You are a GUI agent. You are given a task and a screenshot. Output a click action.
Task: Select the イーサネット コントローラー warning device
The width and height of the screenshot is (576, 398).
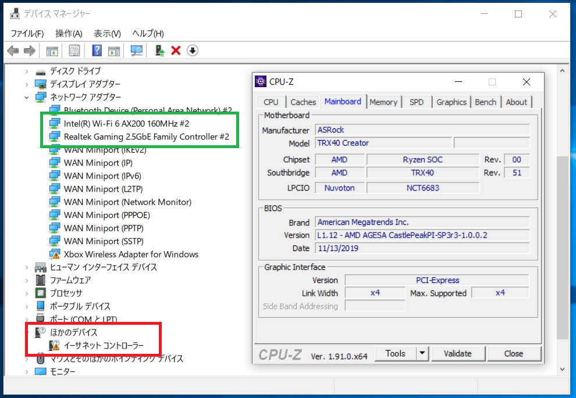(x=104, y=346)
